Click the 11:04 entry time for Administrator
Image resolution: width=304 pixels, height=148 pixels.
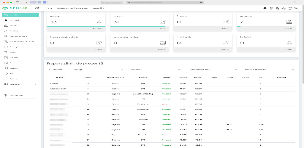(x=183, y=89)
